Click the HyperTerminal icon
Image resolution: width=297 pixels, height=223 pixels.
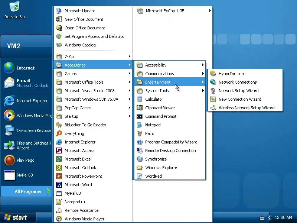(213, 74)
